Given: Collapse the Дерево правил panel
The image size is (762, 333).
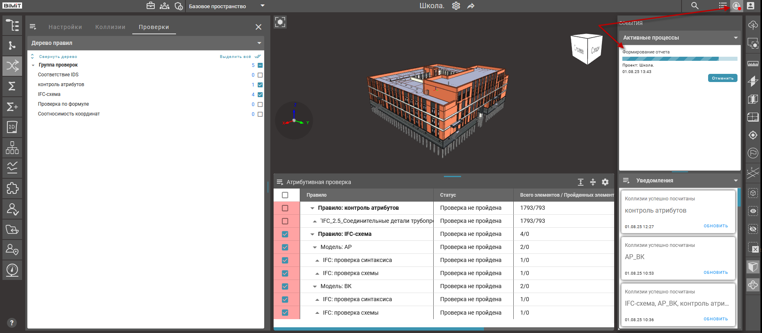Looking at the screenshot, I should pyautogui.click(x=259, y=43).
